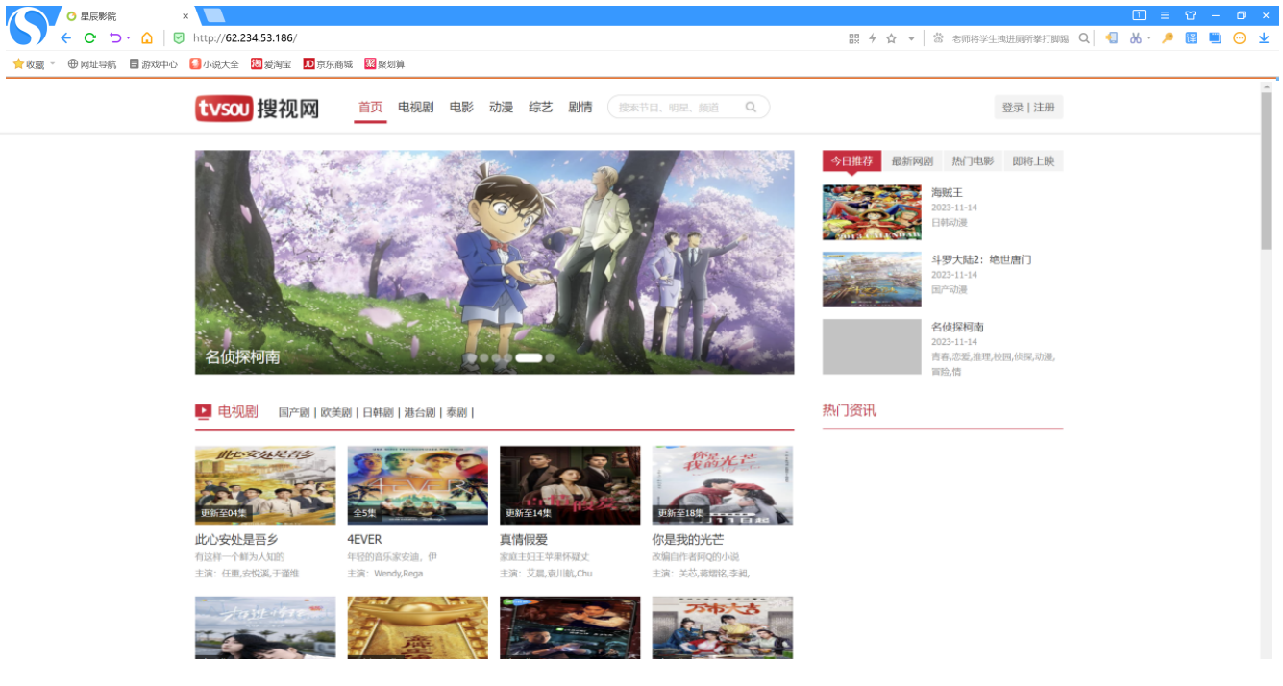The width and height of the screenshot is (1283, 686).
Task: Toggle the orange circle proxy indicator
Action: (x=1239, y=38)
